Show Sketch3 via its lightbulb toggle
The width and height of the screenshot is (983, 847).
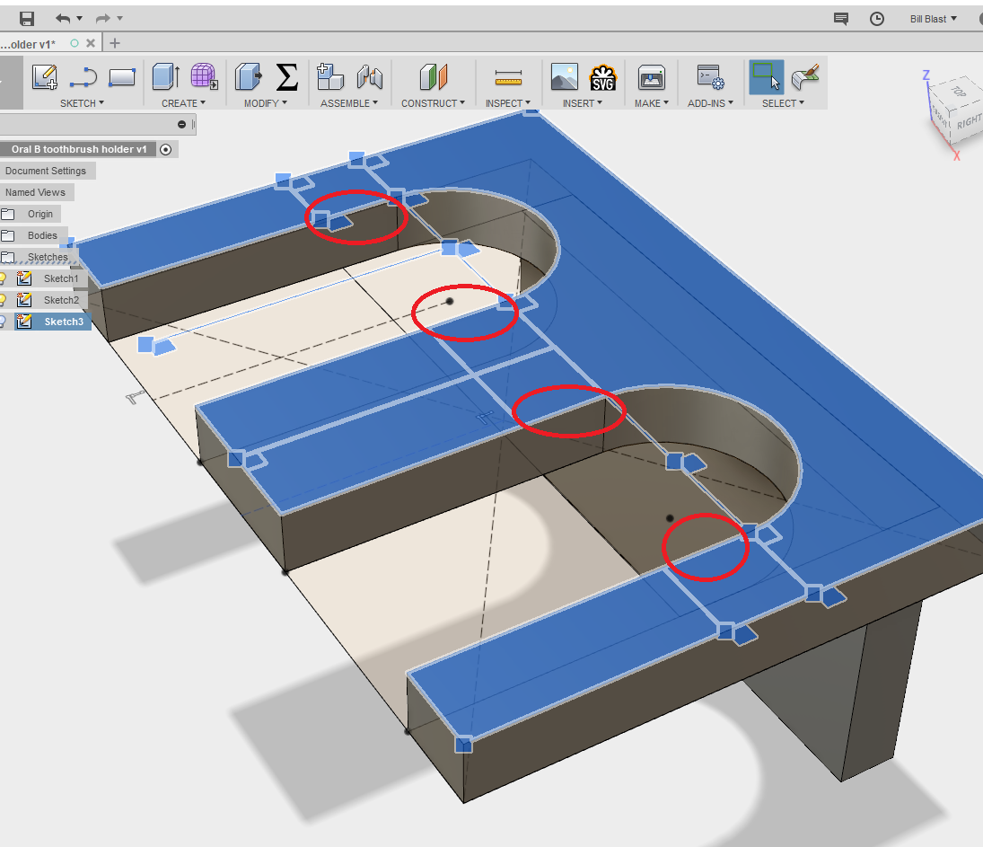tap(4, 321)
